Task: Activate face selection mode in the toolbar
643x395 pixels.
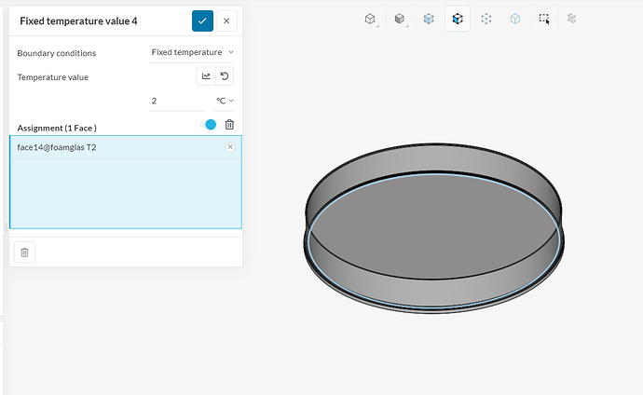Action: pyautogui.click(x=458, y=18)
